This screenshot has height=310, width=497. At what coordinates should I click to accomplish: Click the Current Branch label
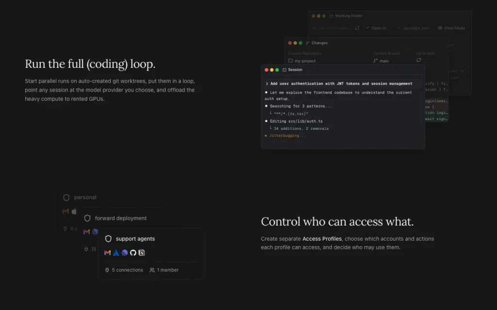pyautogui.click(x=387, y=53)
